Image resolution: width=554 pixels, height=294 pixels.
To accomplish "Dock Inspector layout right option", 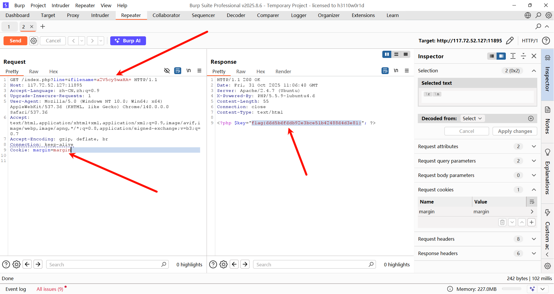I will pyautogui.click(x=501, y=56).
